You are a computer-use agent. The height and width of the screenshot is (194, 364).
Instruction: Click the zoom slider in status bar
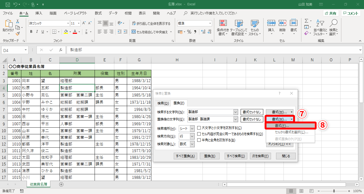(x=334, y=191)
